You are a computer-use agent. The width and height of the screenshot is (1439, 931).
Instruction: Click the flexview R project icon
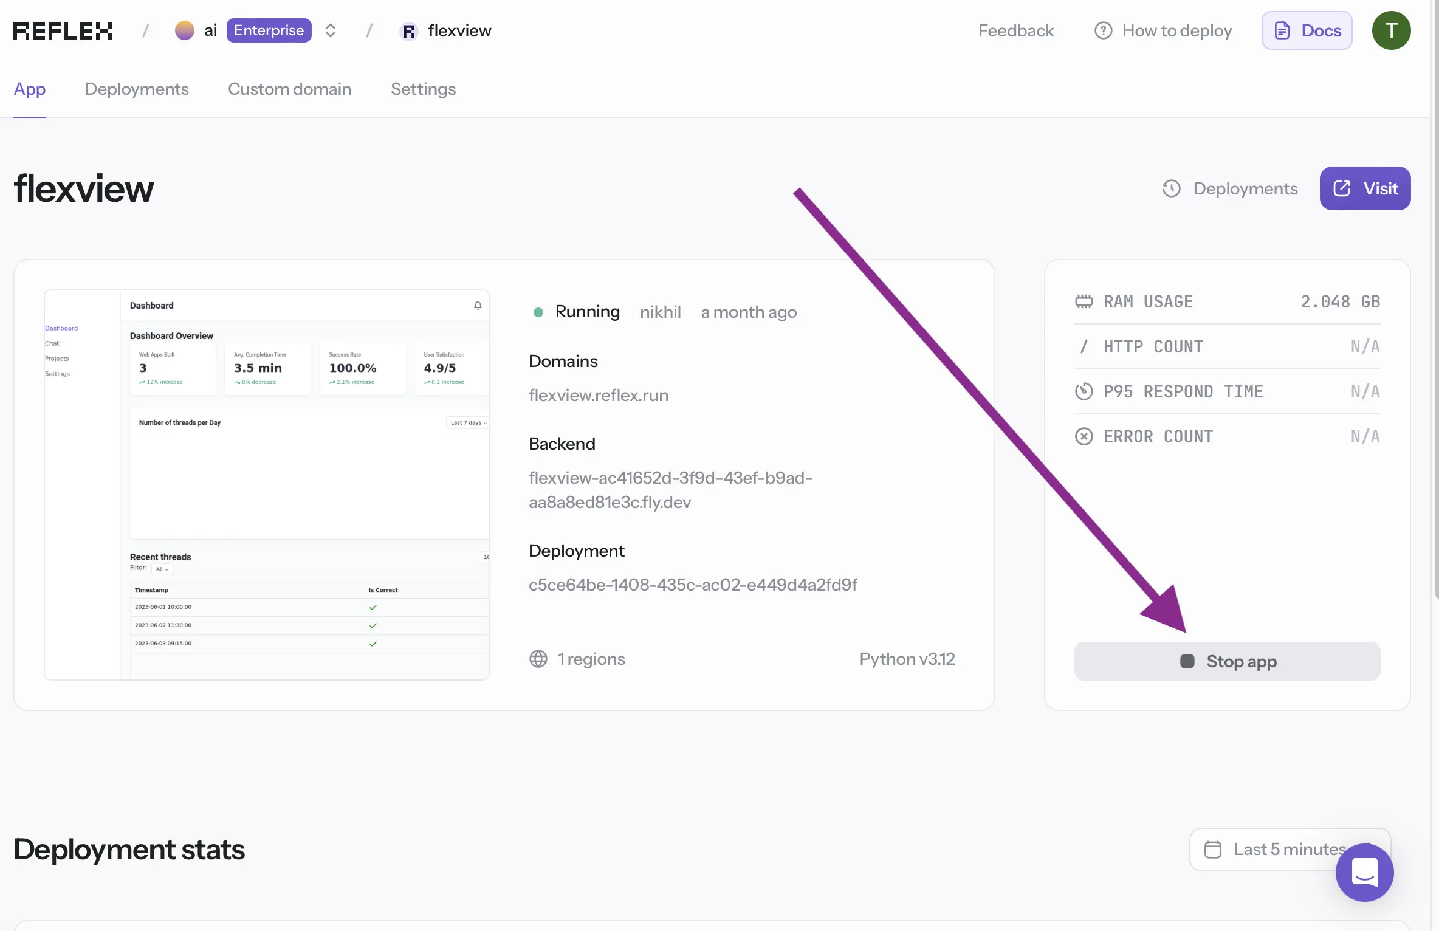409,31
